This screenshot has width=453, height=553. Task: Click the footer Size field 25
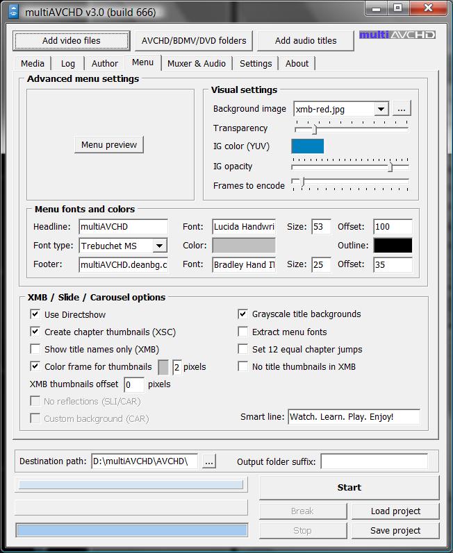(321, 264)
